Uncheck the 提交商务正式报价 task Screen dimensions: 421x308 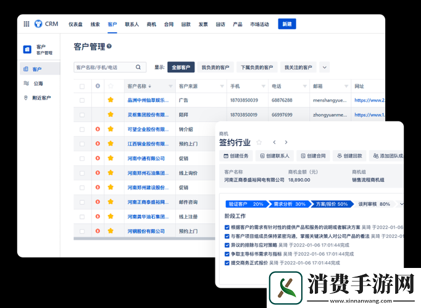(x=227, y=263)
